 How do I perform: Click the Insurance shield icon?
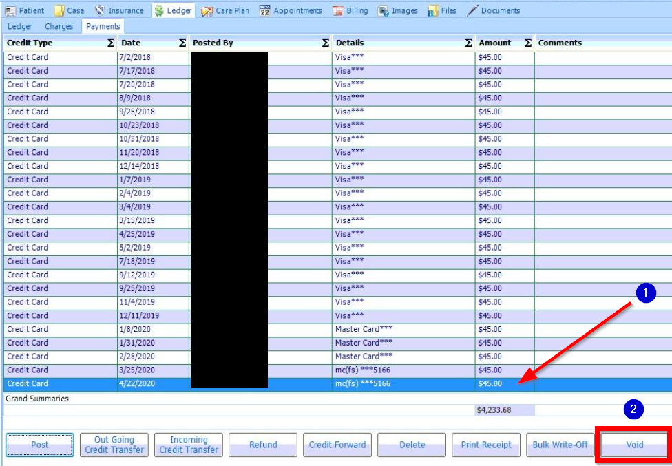pyautogui.click(x=100, y=11)
